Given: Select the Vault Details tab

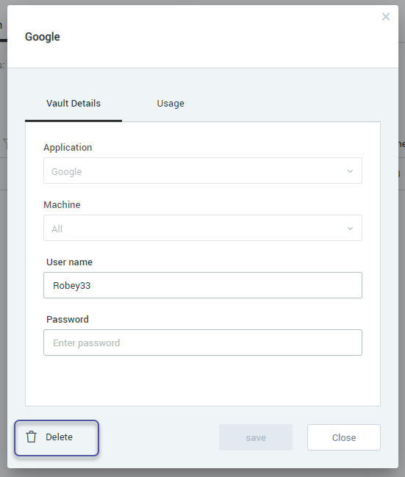Looking at the screenshot, I should tap(74, 104).
